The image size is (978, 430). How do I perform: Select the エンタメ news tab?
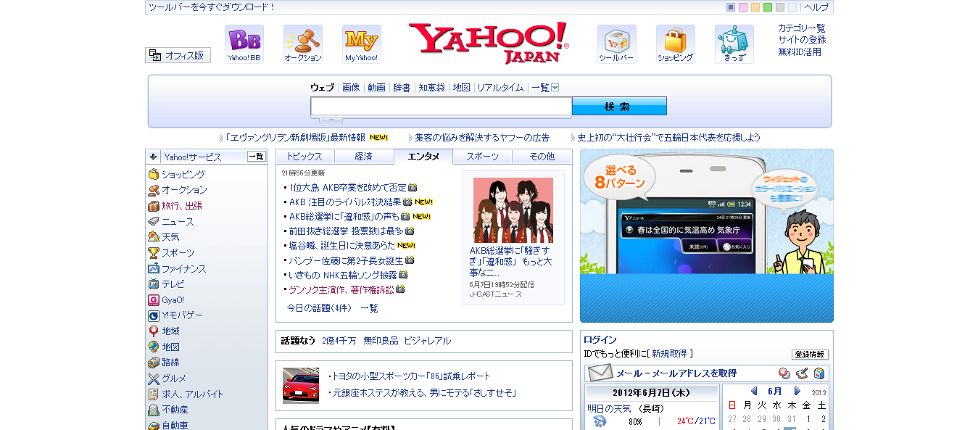[423, 157]
